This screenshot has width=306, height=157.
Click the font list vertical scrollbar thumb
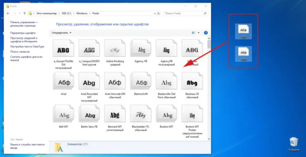(209, 44)
